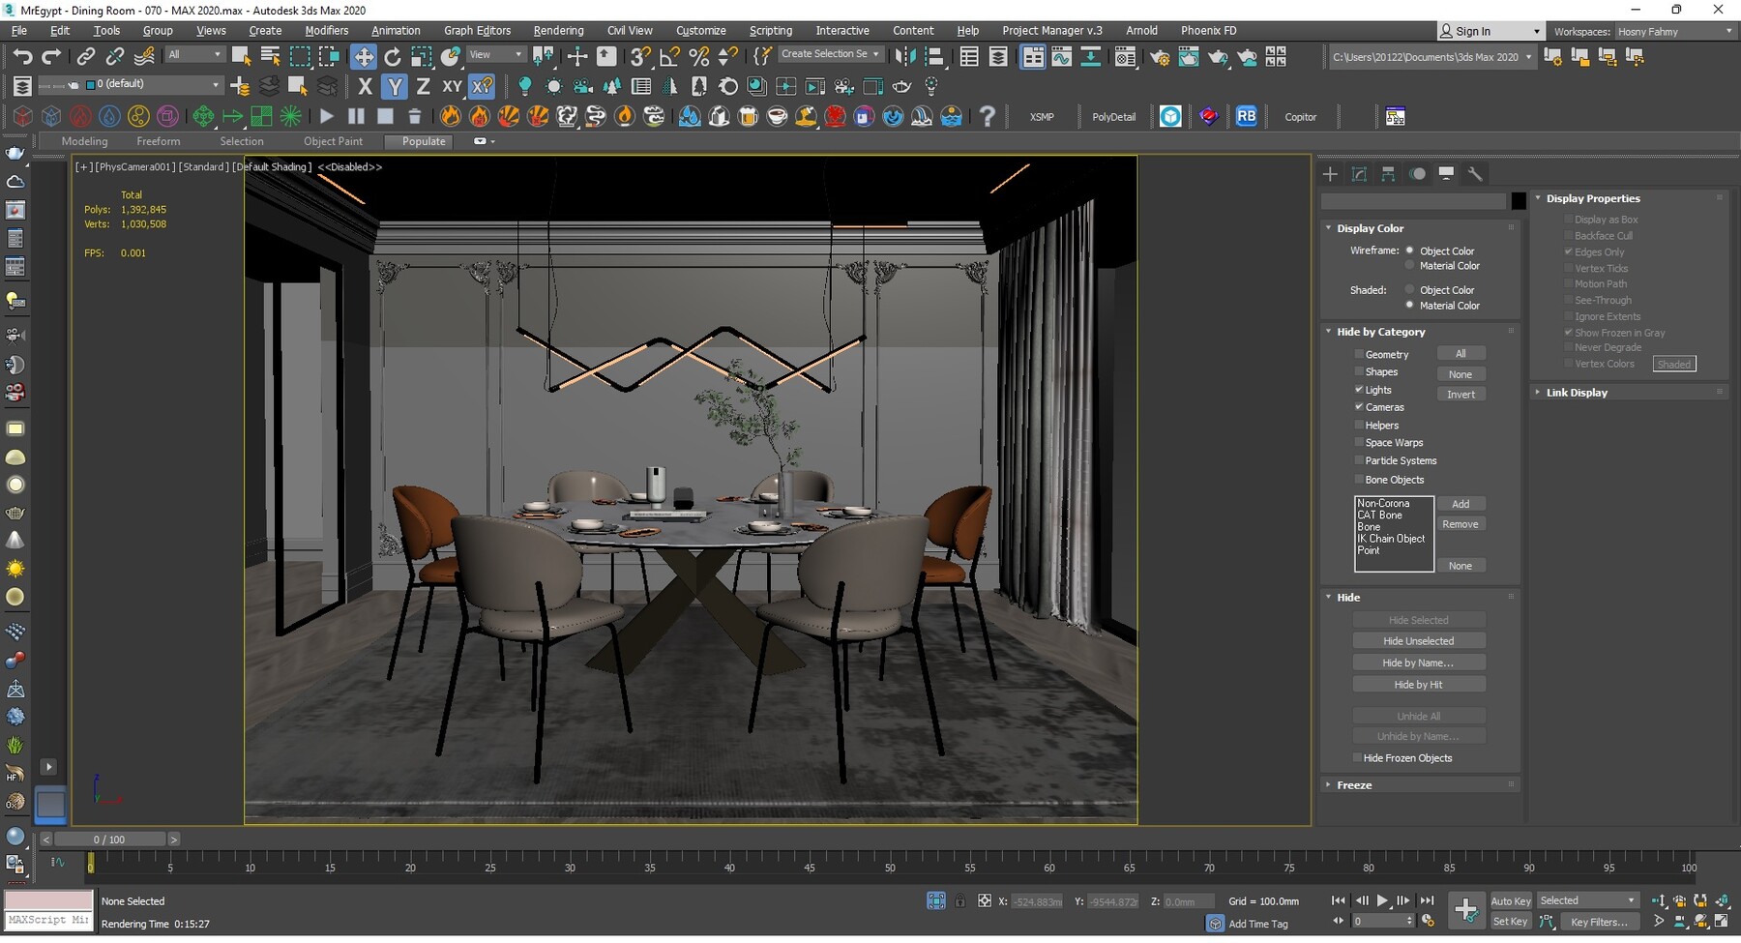
Task: Click the X coordinate input field
Action: 1035,900
